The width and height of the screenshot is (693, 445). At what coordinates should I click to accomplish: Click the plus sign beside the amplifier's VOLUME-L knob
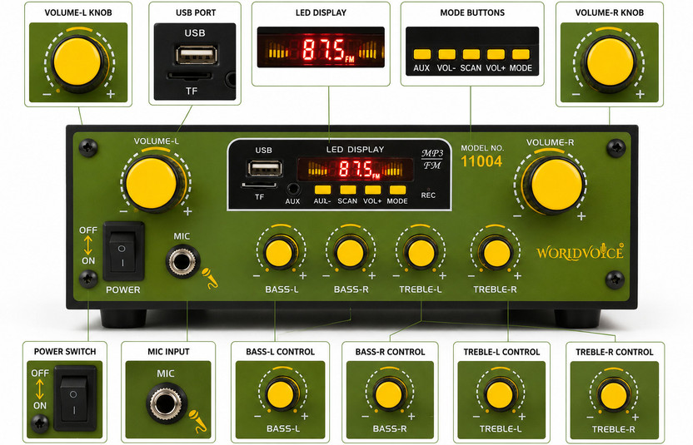click(x=188, y=211)
